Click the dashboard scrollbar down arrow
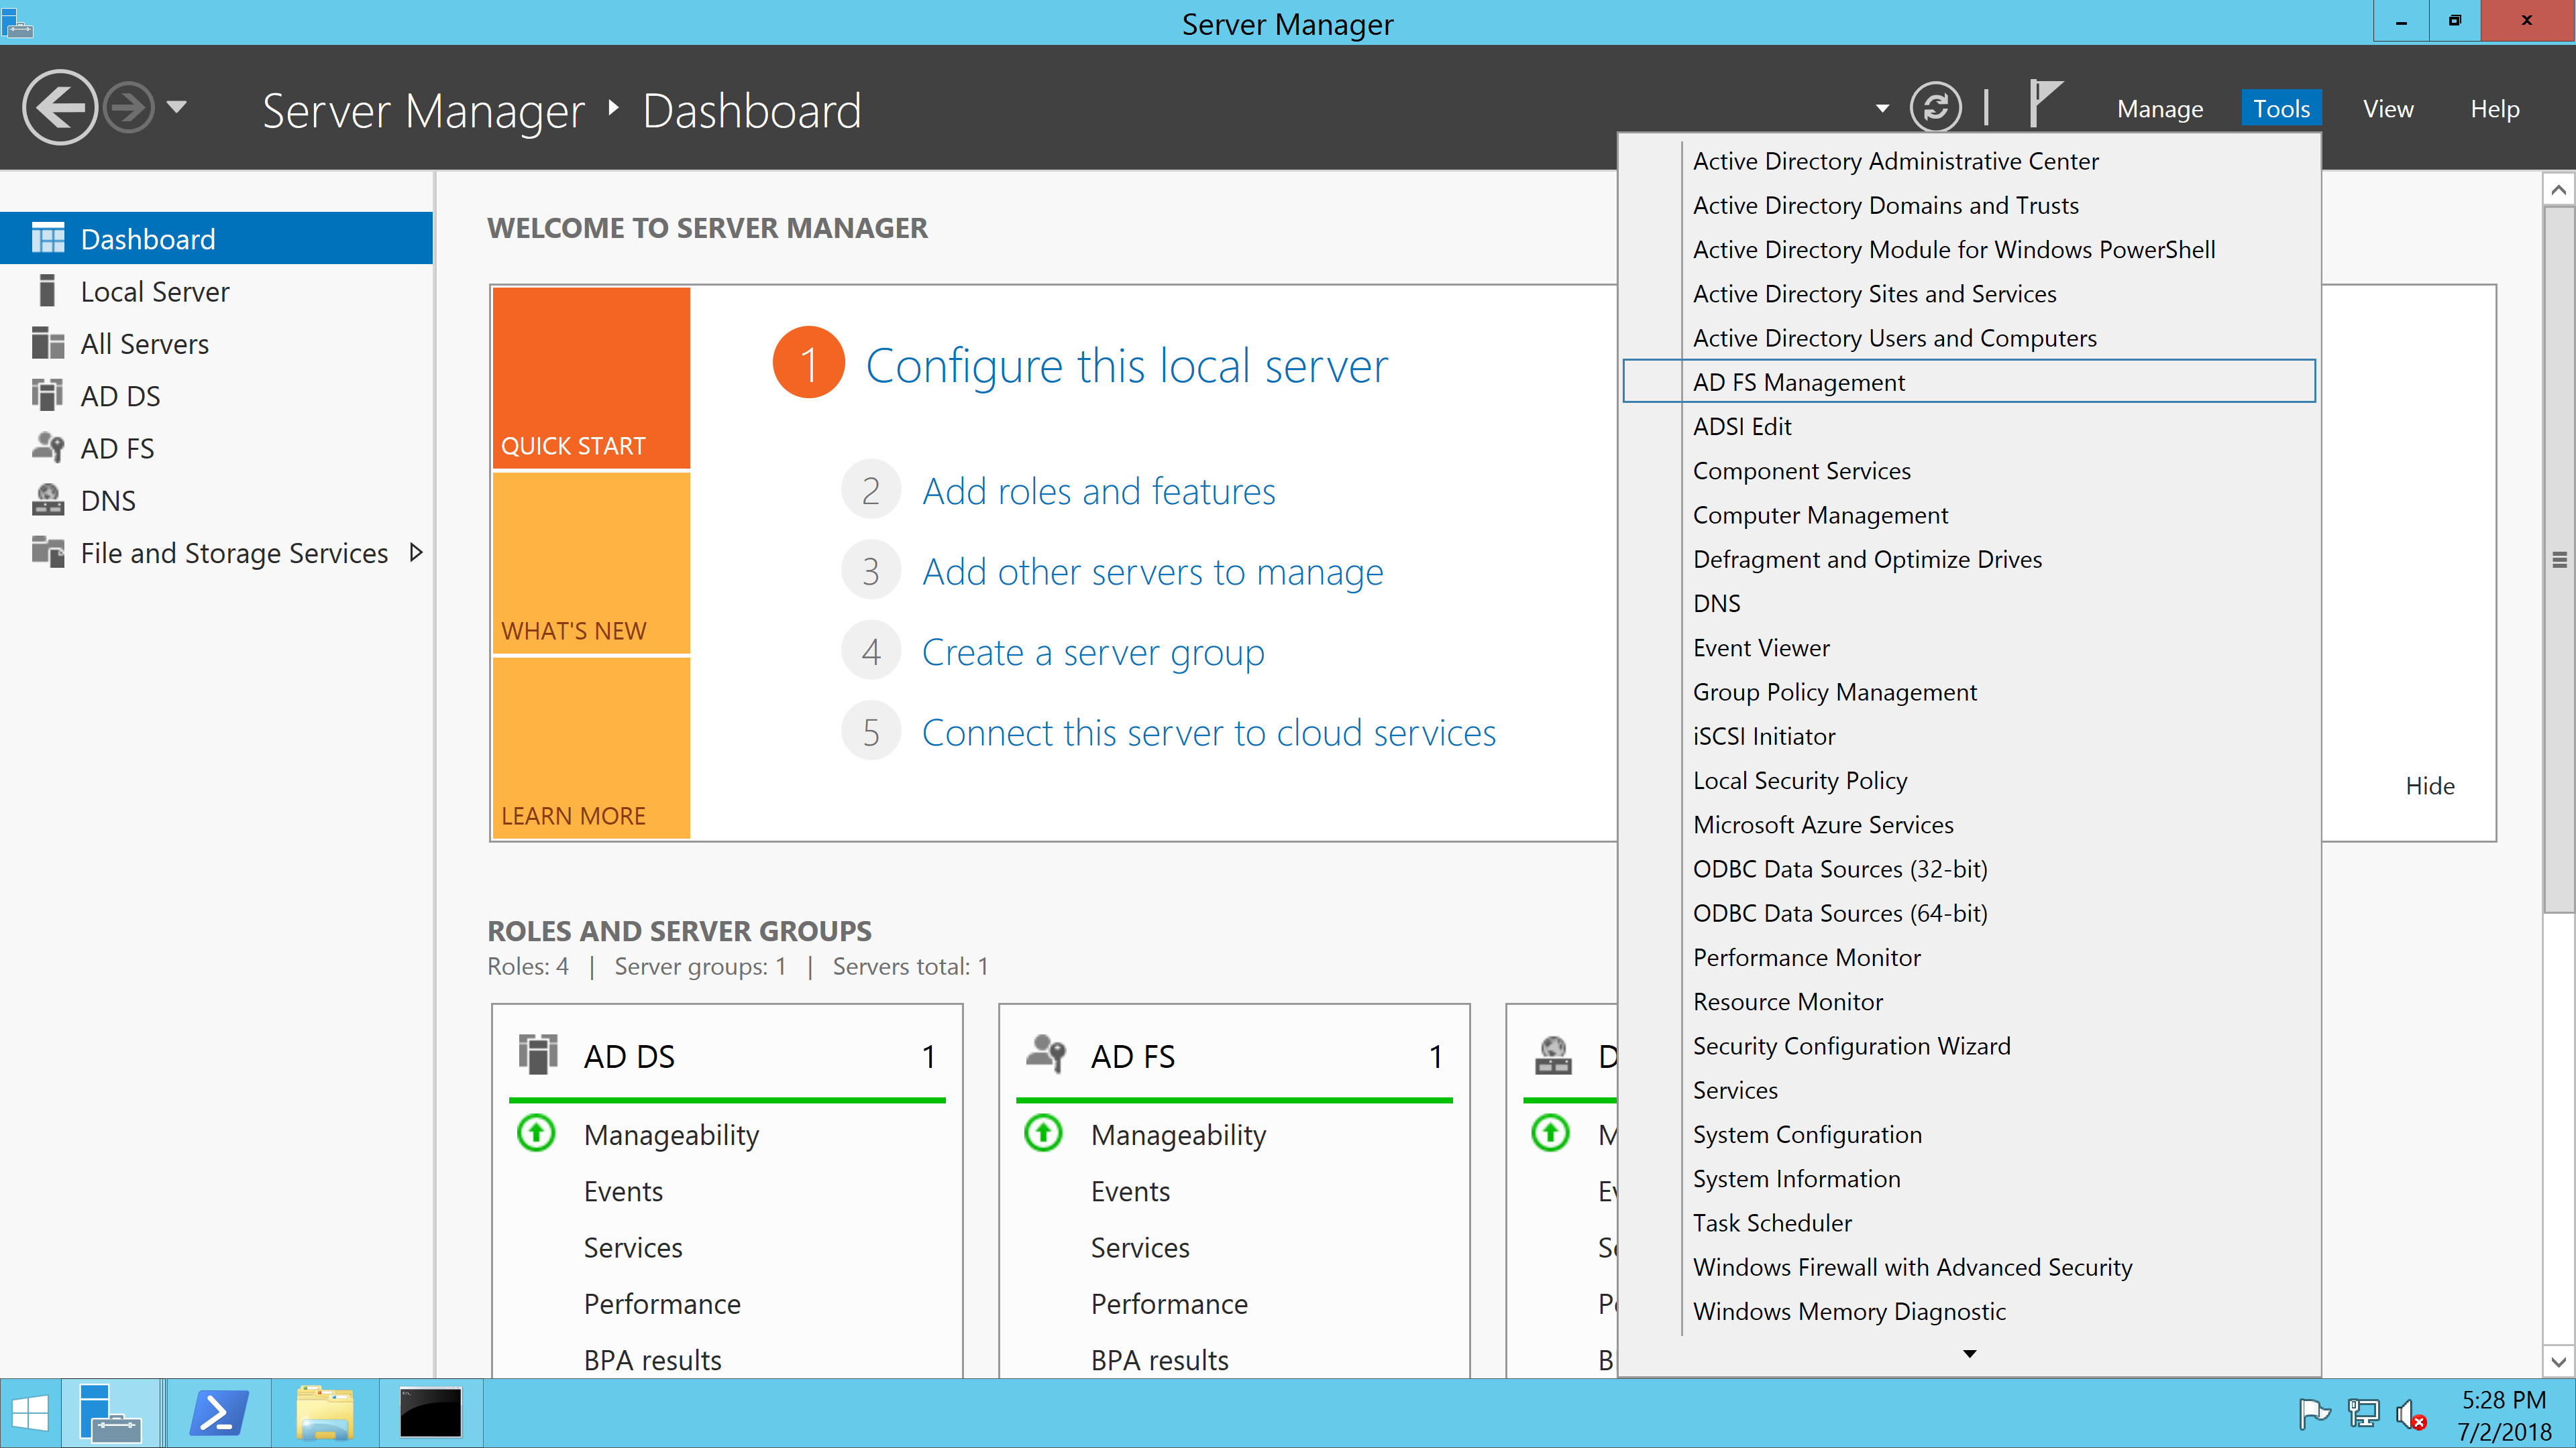This screenshot has height=1448, width=2576. (2558, 1361)
